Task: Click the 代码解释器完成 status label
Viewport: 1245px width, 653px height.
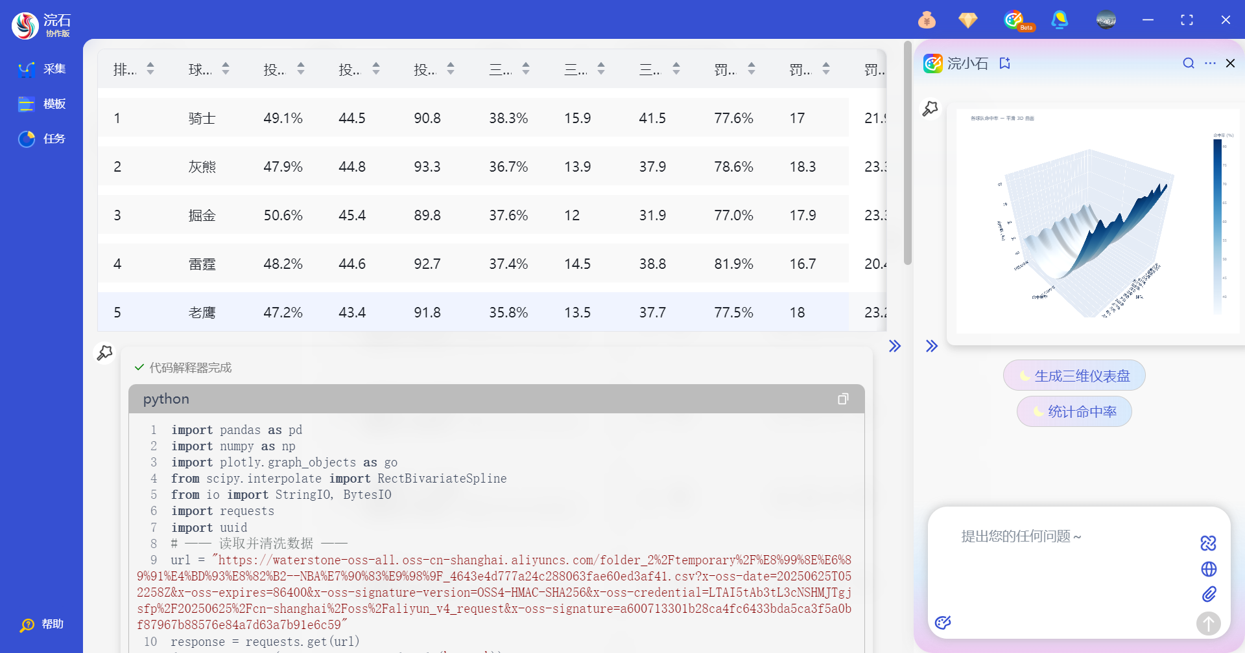Action: tap(191, 368)
